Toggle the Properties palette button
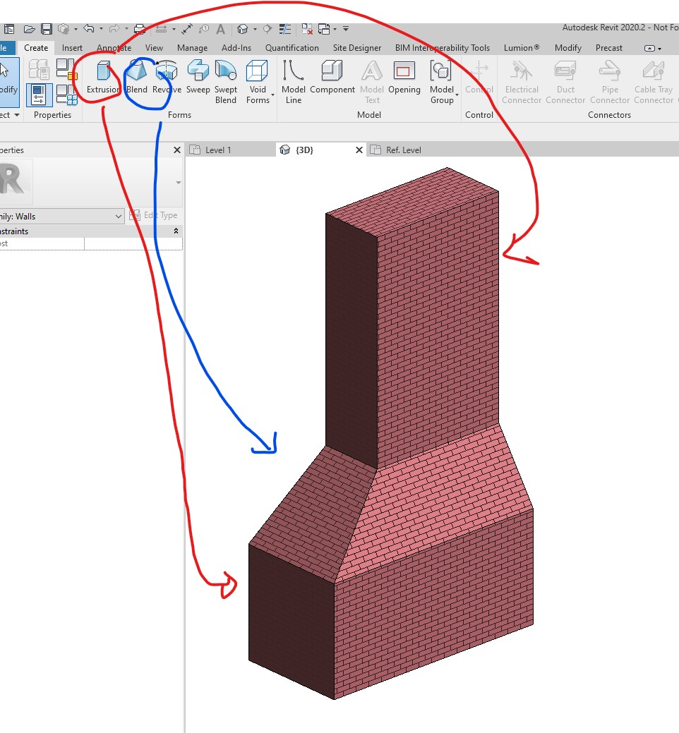Viewport: 679px width, 733px height. point(38,95)
